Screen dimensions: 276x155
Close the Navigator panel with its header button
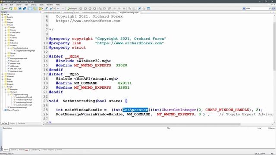(41, 12)
